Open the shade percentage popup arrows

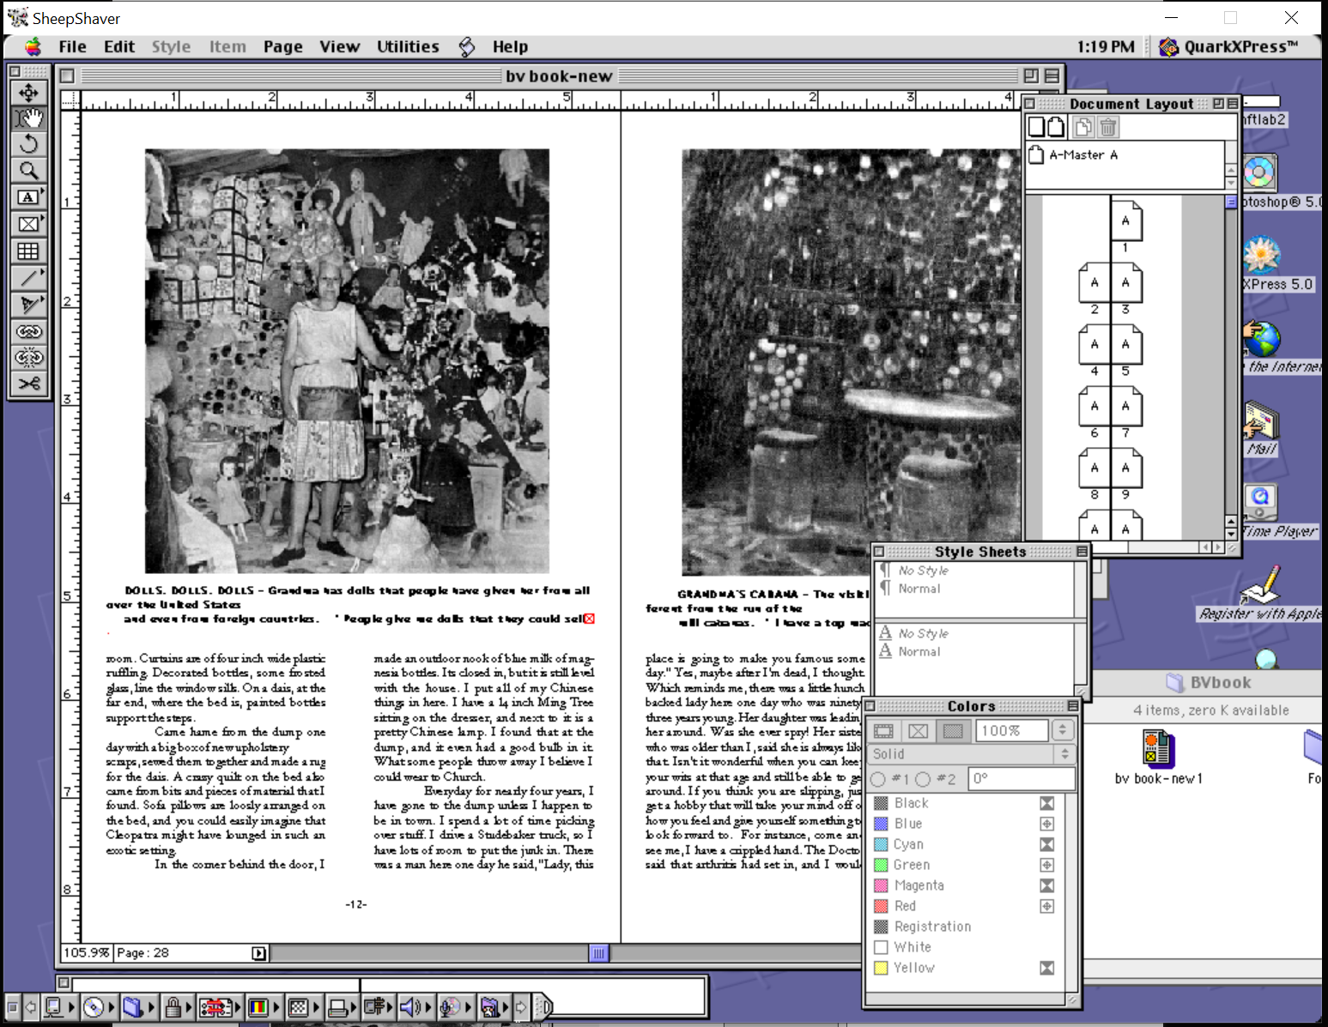1063,730
